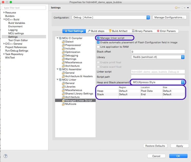Screen dimensions: 191x162
Task: Switch to the Build steps tab
Action: (x=96, y=31)
